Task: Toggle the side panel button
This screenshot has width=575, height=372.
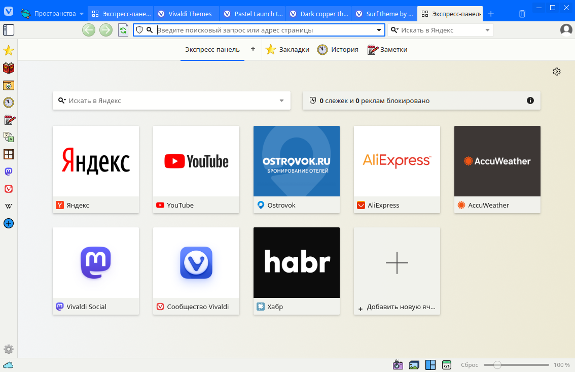Action: 9,30
